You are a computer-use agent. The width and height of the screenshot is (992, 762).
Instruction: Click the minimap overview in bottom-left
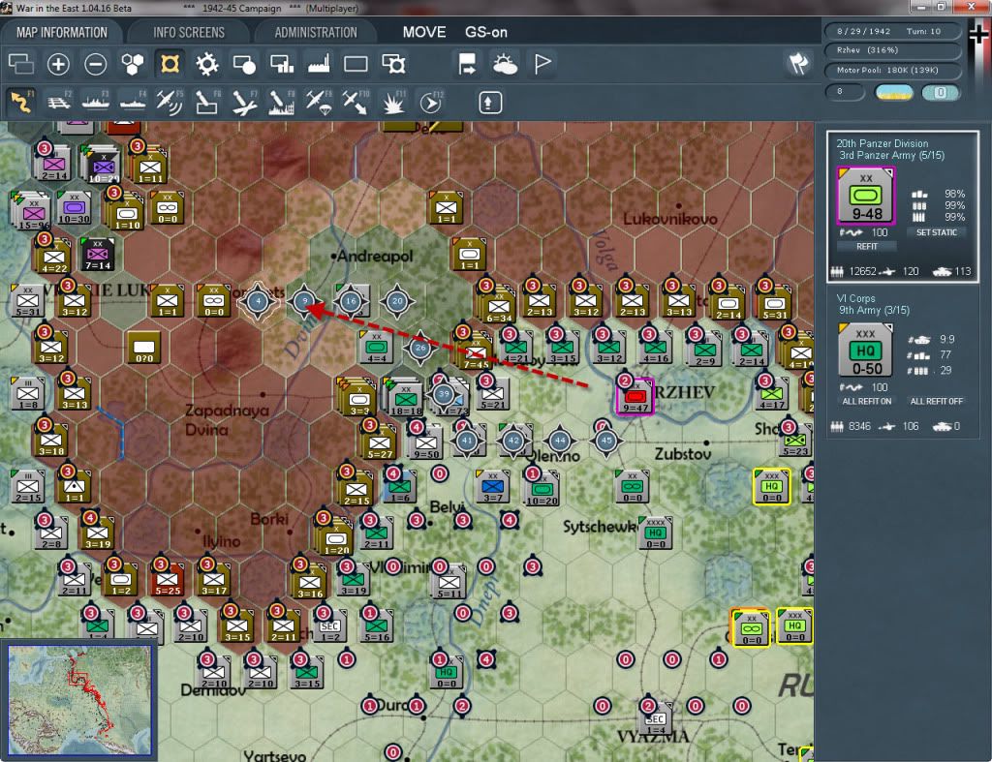79,699
